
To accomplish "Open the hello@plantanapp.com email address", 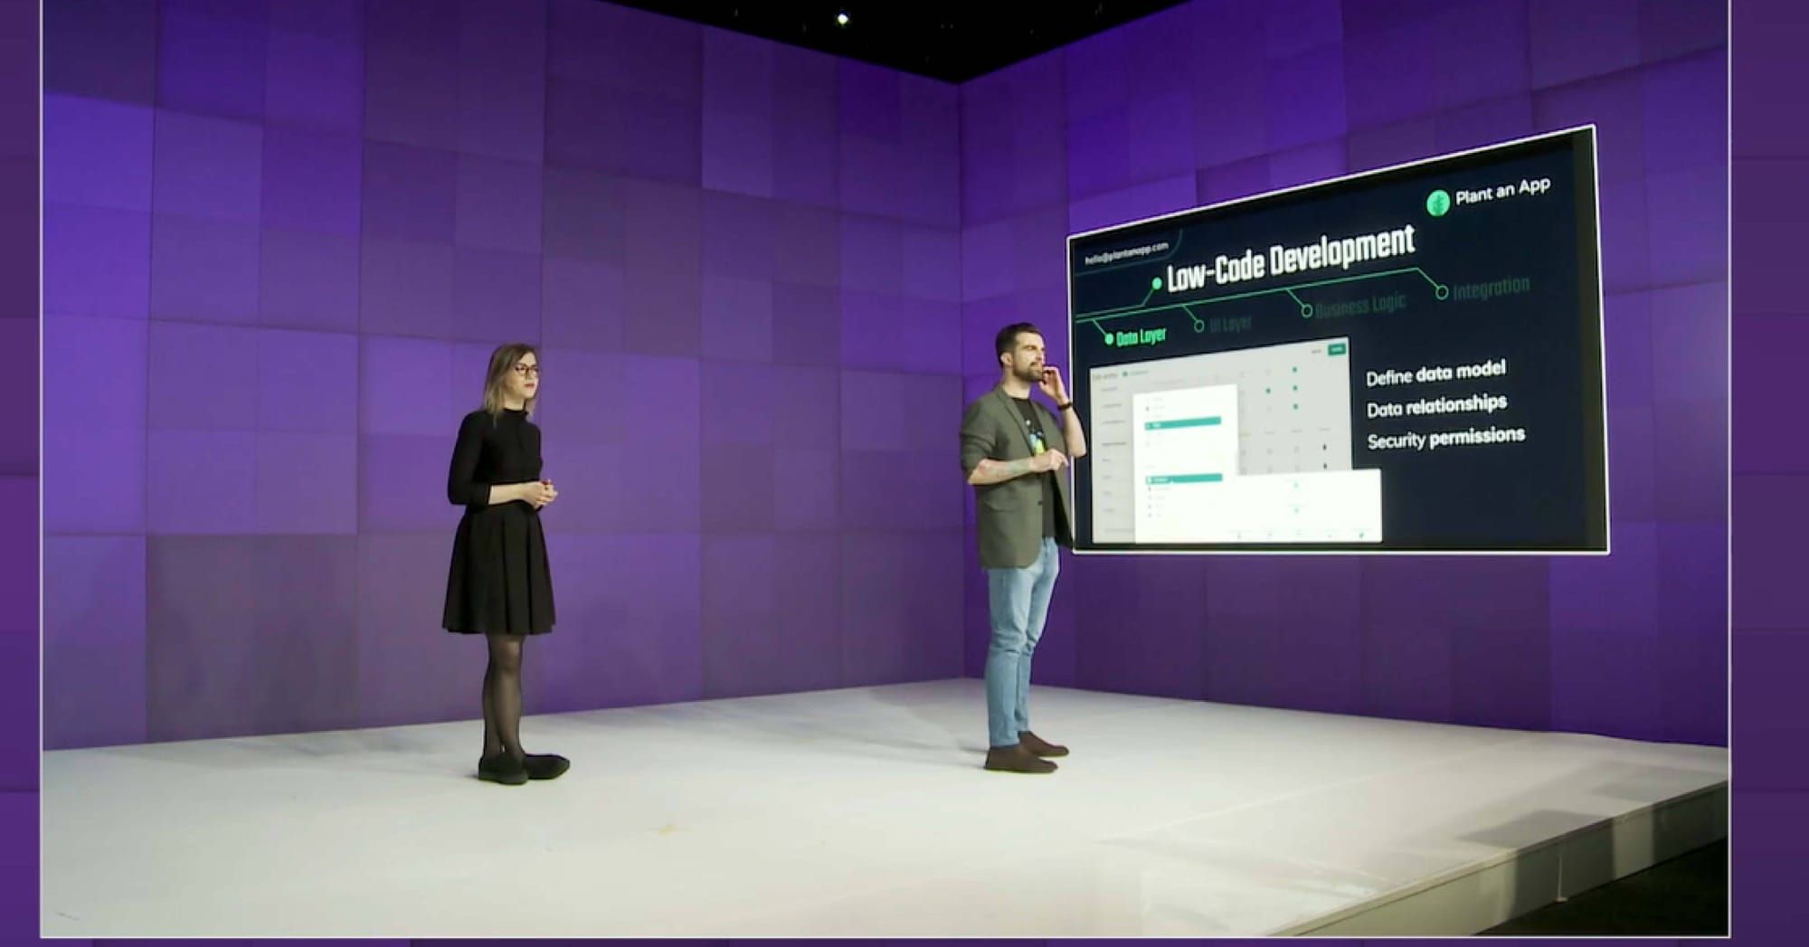I will pyautogui.click(x=1126, y=252).
